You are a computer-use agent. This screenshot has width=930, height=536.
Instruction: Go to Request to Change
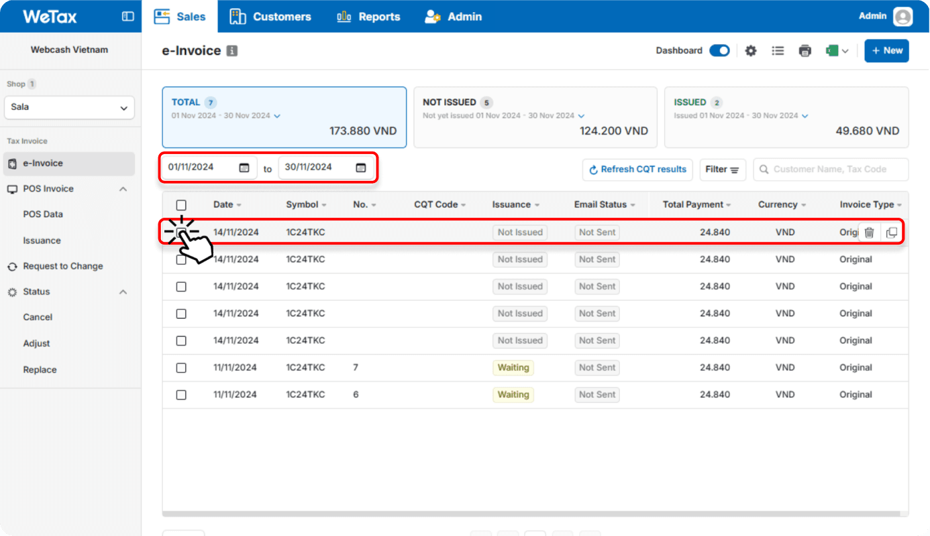[x=63, y=267]
